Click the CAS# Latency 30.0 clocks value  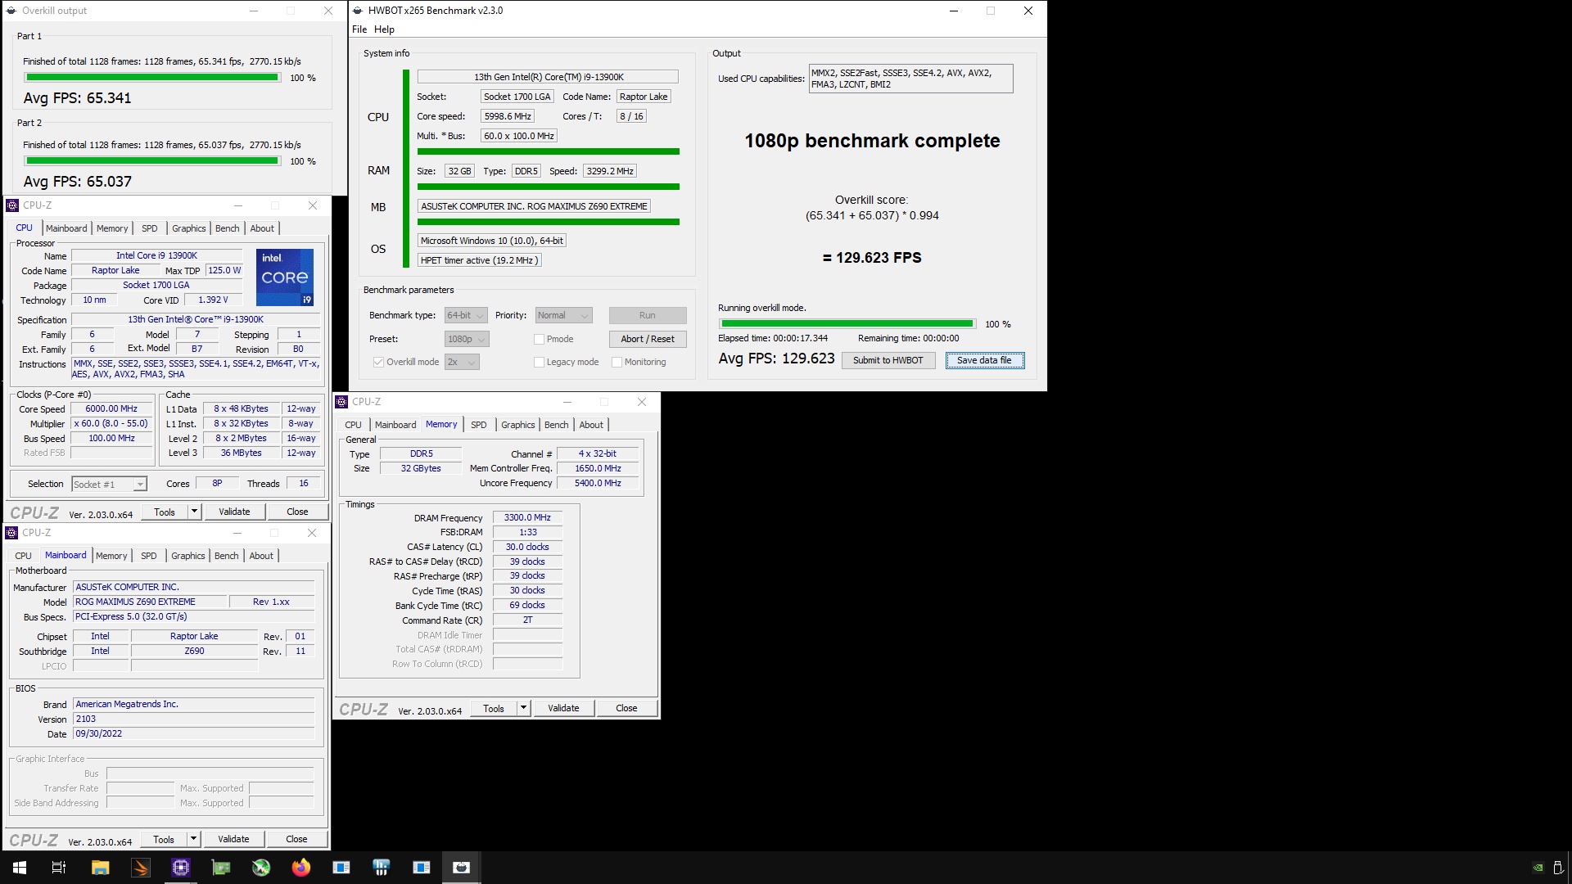tap(527, 547)
